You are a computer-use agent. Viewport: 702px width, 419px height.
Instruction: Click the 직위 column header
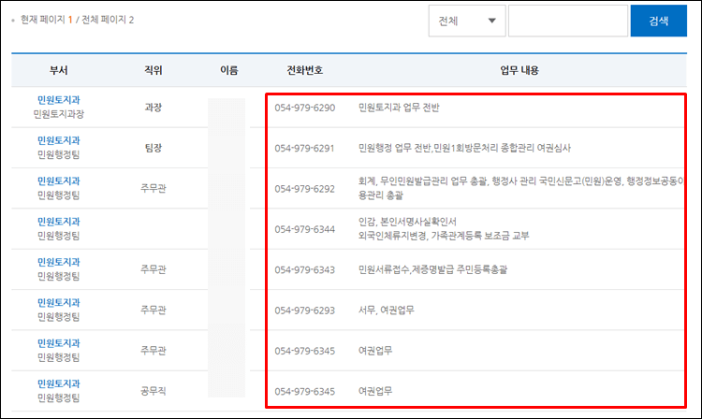154,70
